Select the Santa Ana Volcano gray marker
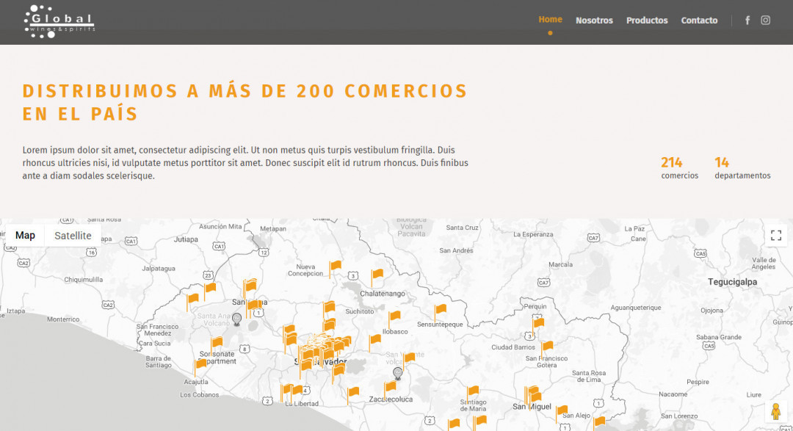The width and height of the screenshot is (793, 431). point(236,319)
